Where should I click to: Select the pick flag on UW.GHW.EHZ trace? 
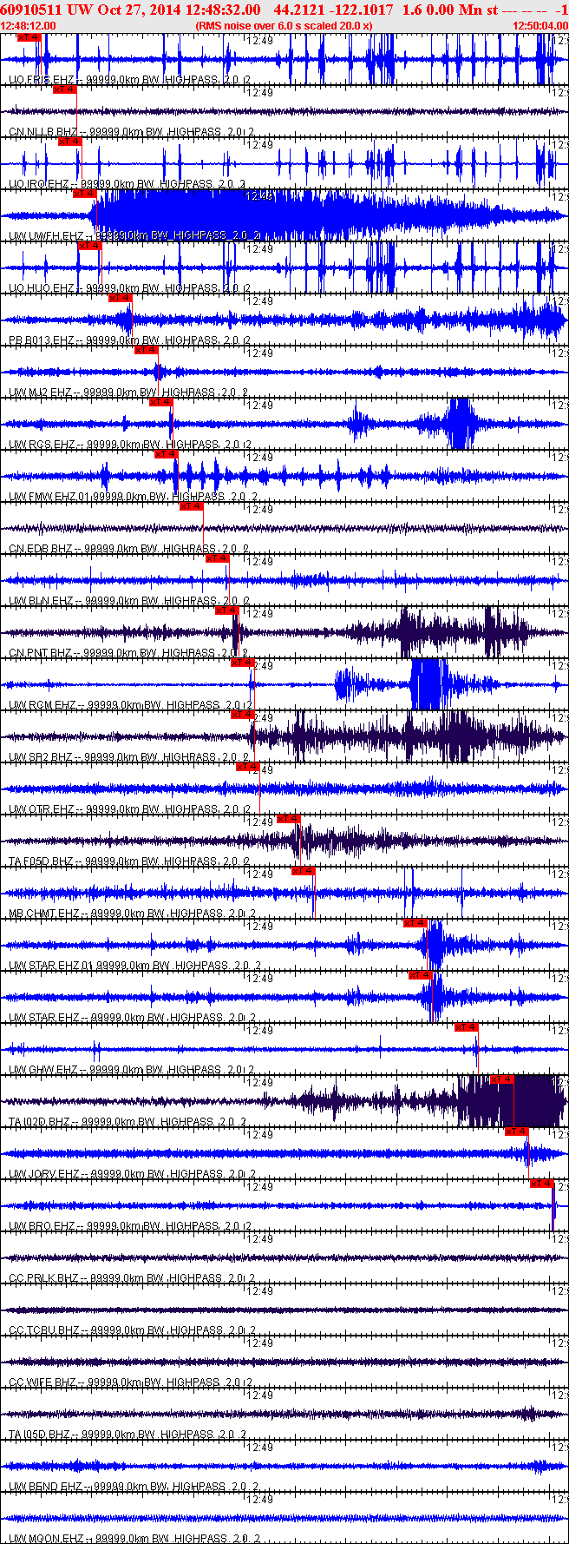pyautogui.click(x=466, y=1027)
